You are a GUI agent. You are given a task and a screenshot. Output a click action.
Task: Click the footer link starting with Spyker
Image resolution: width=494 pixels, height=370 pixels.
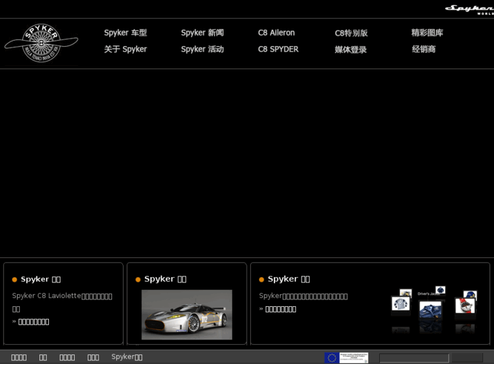coord(127,357)
